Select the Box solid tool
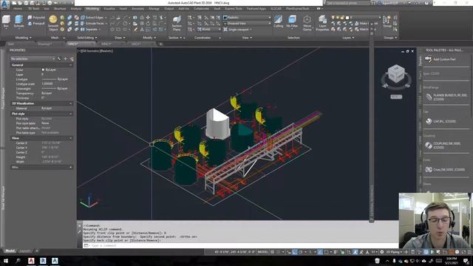 coord(6,21)
